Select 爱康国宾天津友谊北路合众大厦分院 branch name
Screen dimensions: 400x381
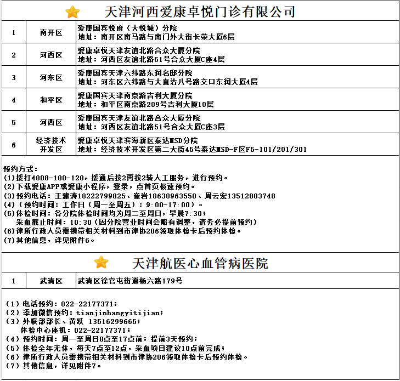[139, 118]
